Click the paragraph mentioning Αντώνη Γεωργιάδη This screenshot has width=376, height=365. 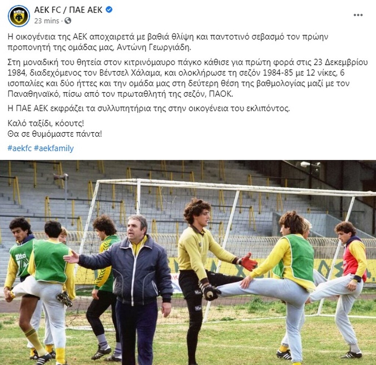tap(168, 42)
